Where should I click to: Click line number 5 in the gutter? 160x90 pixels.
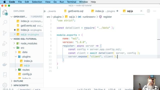click(x=51, y=35)
